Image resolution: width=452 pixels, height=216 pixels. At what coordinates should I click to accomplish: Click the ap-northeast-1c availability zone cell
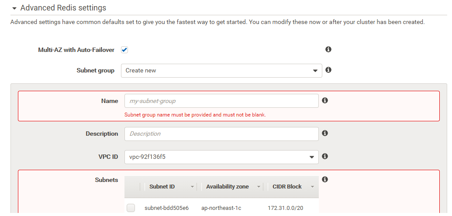(222, 208)
